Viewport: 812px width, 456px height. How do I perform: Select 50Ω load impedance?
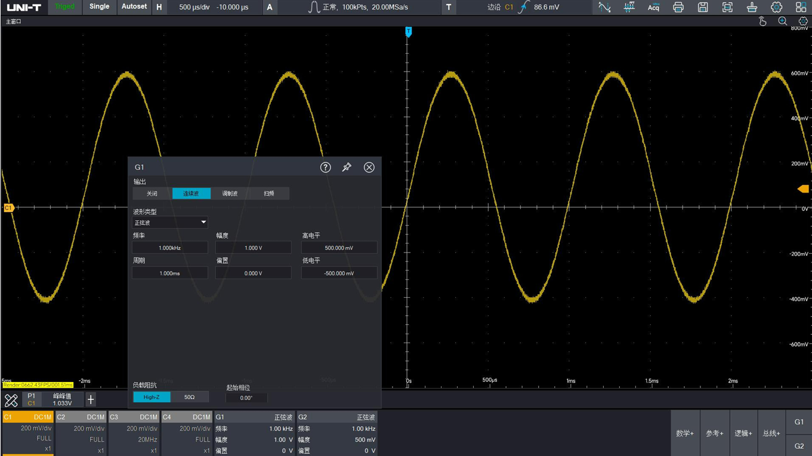(190, 397)
